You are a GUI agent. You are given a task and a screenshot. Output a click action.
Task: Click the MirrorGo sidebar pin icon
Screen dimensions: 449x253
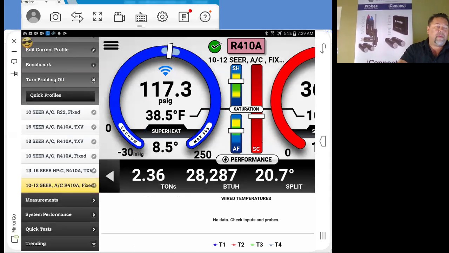[x=14, y=74]
